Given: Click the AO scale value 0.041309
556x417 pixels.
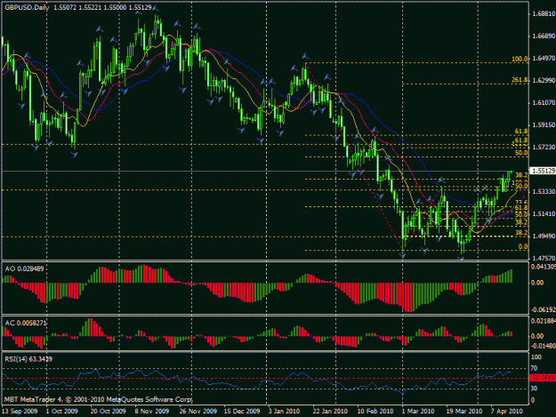Looking at the screenshot, I should [544, 267].
